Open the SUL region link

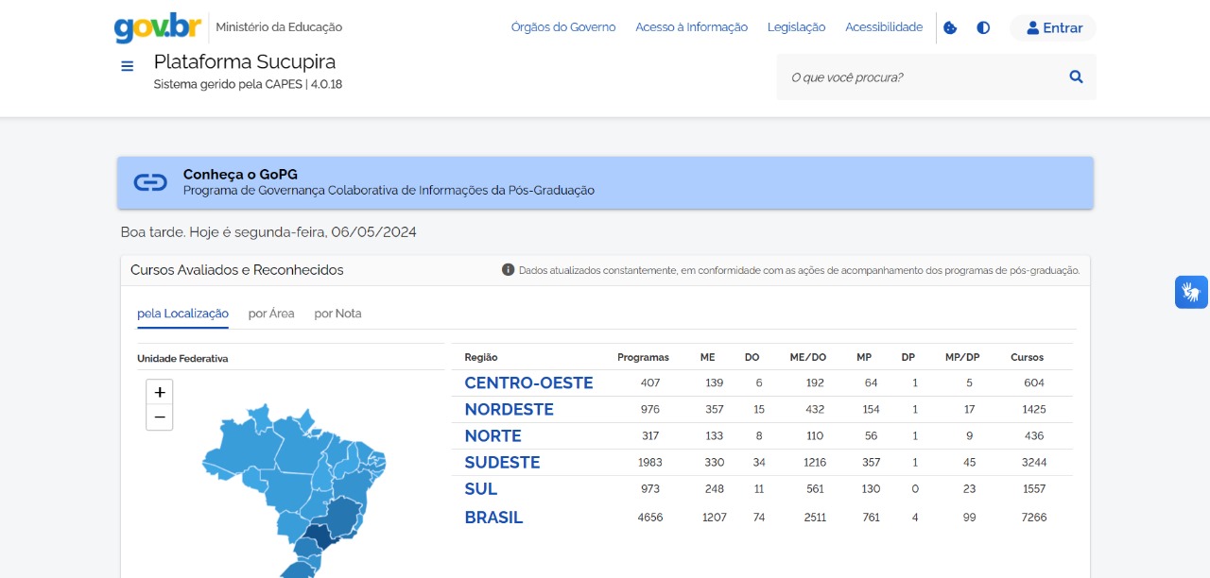tap(480, 488)
